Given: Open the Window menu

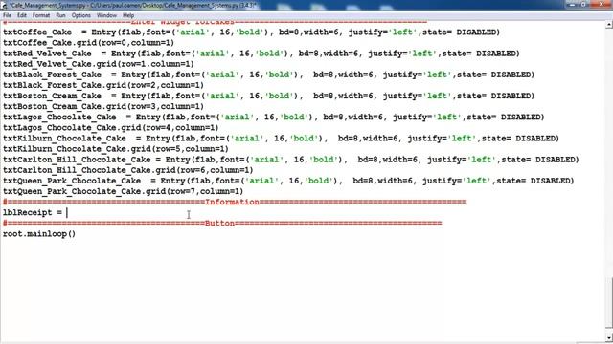Looking at the screenshot, I should tap(106, 15).
